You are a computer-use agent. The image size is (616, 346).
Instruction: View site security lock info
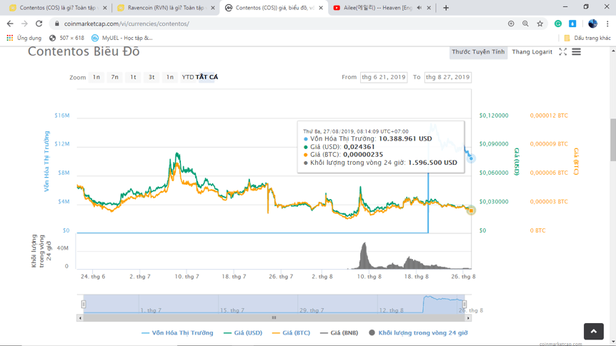click(x=57, y=24)
